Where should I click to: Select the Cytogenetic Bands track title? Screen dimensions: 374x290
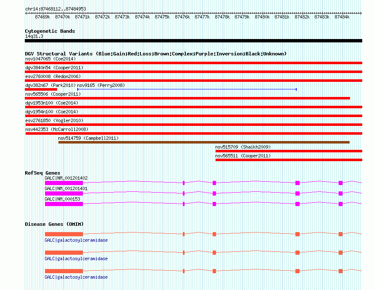pyautogui.click(x=50, y=31)
